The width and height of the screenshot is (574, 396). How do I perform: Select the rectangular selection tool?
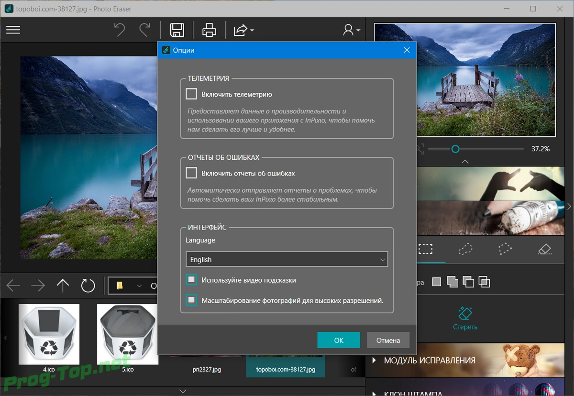pyautogui.click(x=425, y=249)
